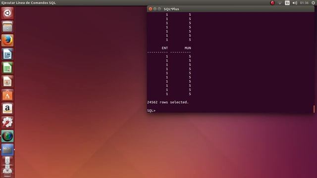This screenshot has width=317, height=178.
Task: Click the ENT column header
Action: [x=165, y=48]
